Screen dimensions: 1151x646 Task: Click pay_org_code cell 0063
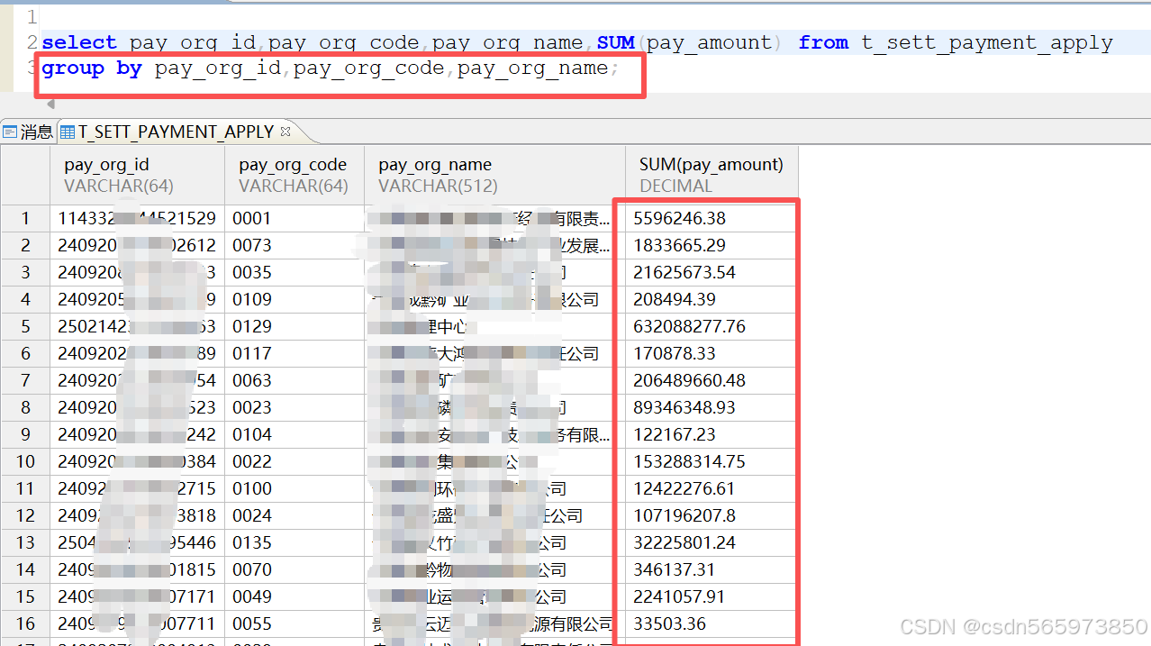tap(295, 380)
